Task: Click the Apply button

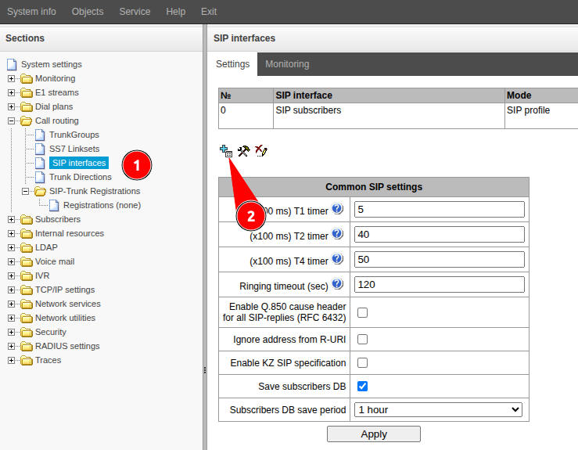Action: pyautogui.click(x=373, y=434)
